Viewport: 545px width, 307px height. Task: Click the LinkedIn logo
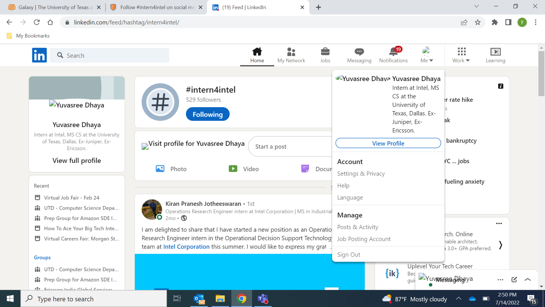pyautogui.click(x=39, y=55)
